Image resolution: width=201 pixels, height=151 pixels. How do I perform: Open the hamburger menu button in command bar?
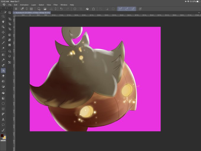tap(16, 9)
